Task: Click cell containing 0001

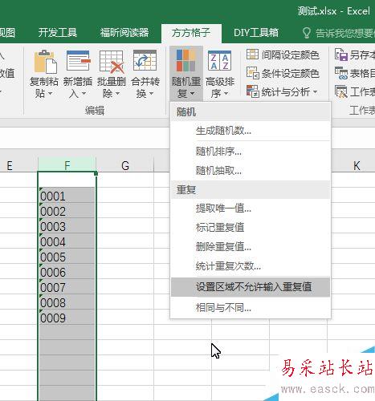Action: pyautogui.click(x=67, y=195)
